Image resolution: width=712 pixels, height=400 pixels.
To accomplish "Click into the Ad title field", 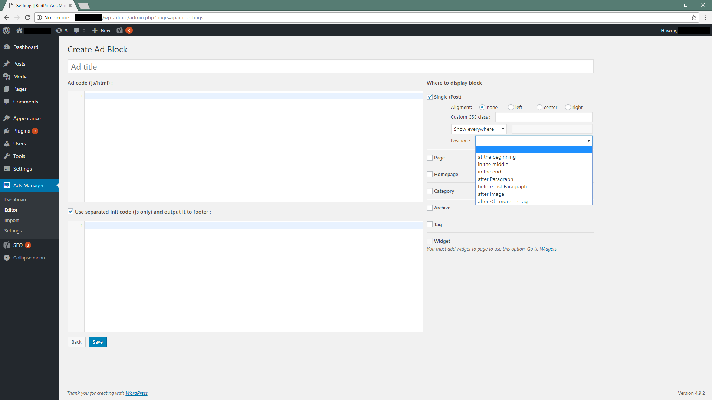I will pyautogui.click(x=330, y=67).
